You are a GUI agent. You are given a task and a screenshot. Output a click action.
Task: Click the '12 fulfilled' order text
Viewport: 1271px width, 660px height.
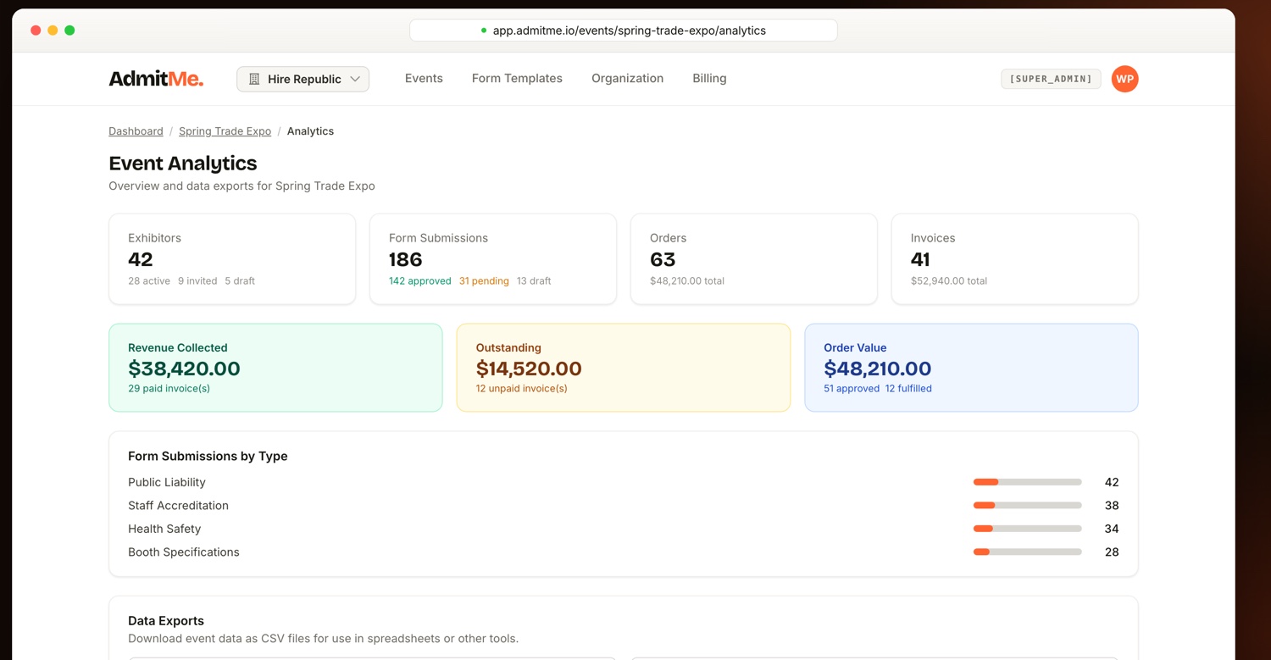click(908, 389)
